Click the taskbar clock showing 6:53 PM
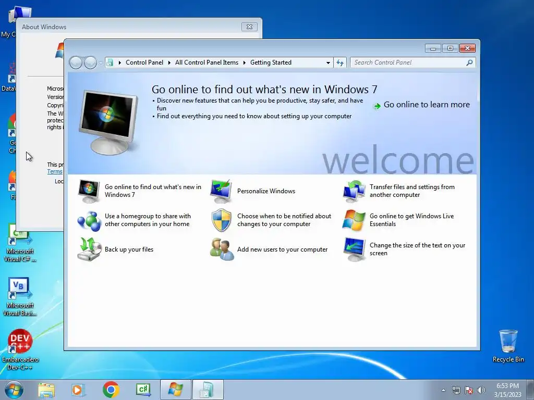 click(x=507, y=390)
